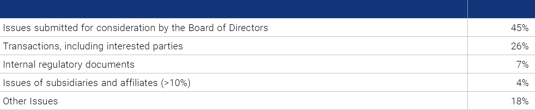Select the 26% value cell

501,46
